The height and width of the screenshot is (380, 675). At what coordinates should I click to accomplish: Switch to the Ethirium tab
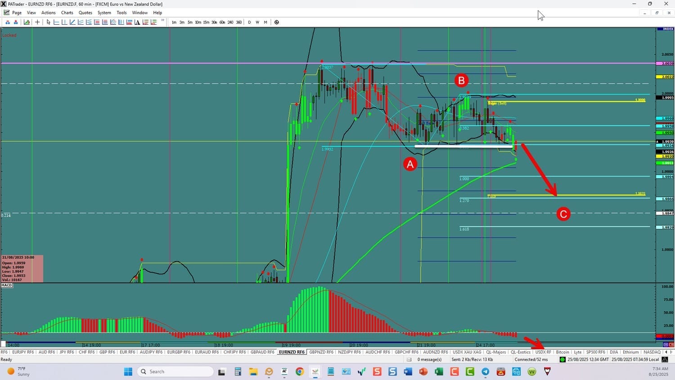tap(630, 352)
